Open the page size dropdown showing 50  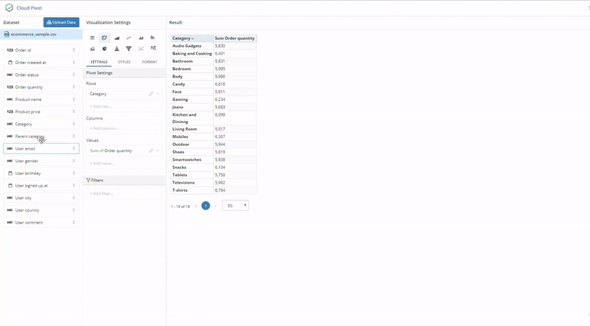235,206
